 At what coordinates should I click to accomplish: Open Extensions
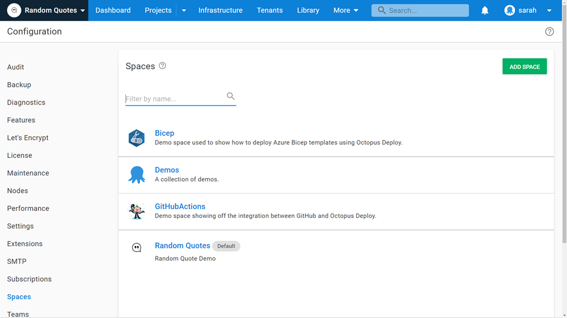[x=24, y=244]
